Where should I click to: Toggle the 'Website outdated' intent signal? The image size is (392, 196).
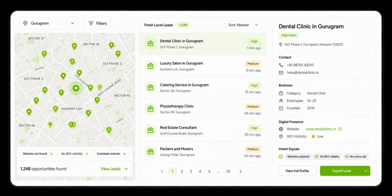(x=298, y=157)
